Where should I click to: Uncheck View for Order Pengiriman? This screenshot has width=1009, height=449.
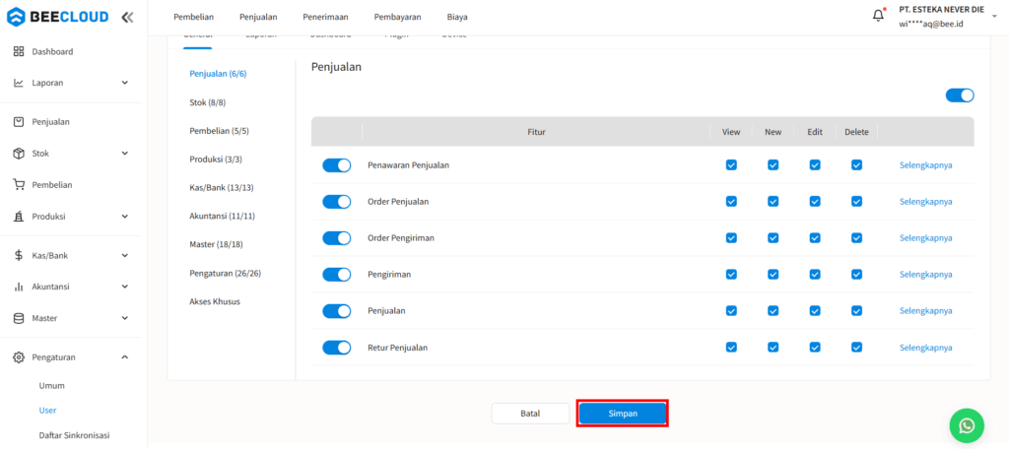(731, 238)
